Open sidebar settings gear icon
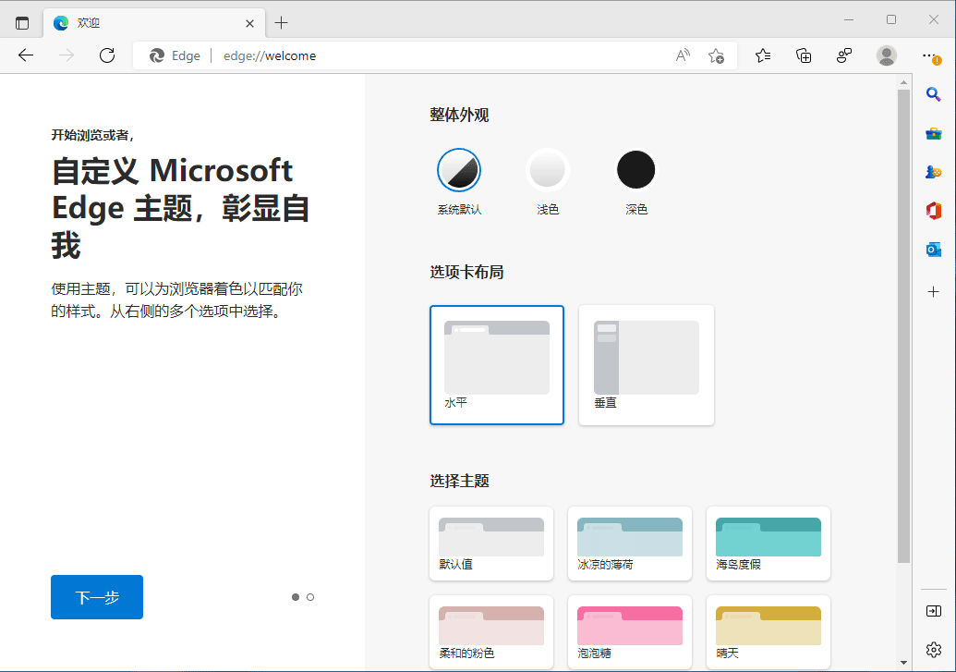The image size is (956, 672). tap(933, 650)
